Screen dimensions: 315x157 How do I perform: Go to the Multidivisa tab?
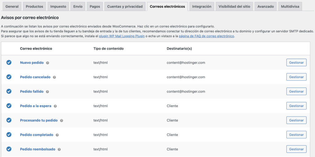point(290,6)
